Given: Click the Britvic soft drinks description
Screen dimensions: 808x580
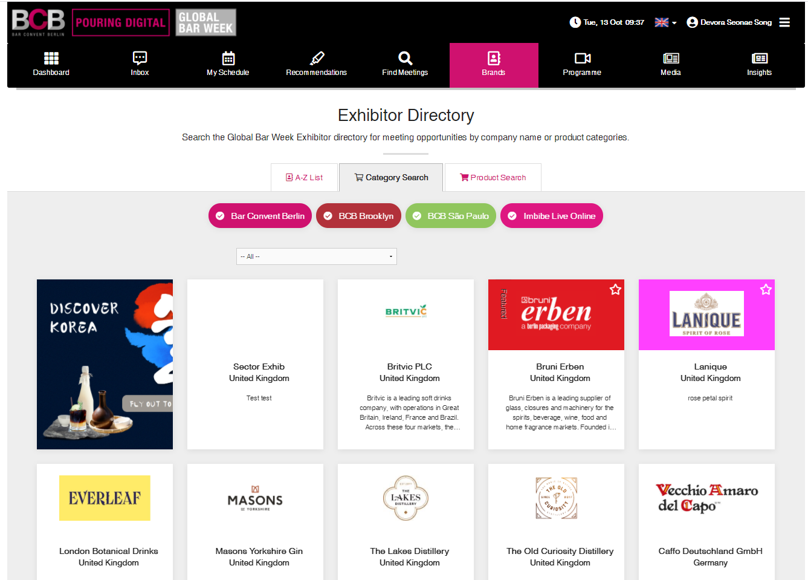Looking at the screenshot, I should point(410,412).
